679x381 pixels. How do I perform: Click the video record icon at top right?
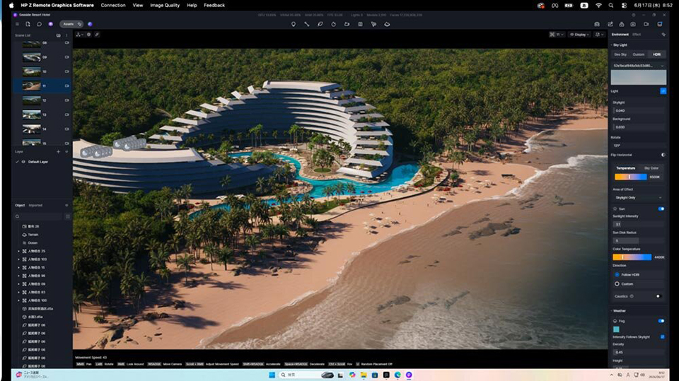point(646,24)
